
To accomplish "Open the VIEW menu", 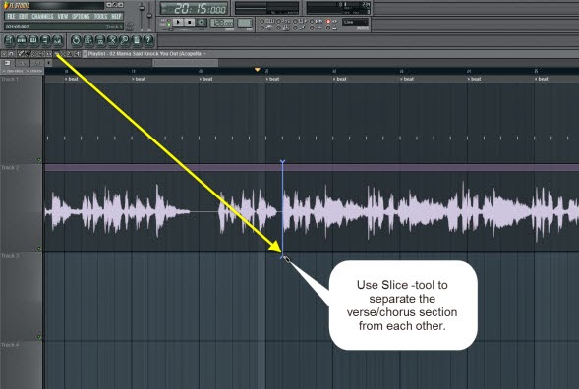I will pos(63,17).
